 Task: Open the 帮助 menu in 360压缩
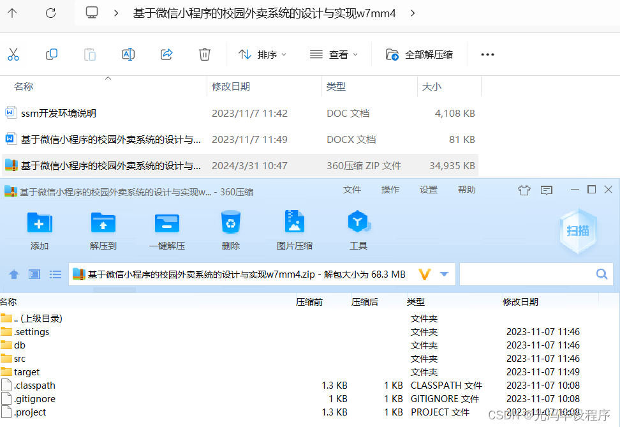click(x=467, y=190)
